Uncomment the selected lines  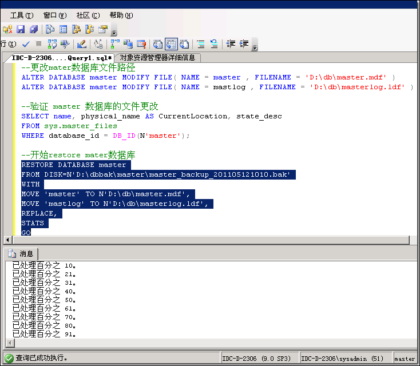[x=214, y=44]
